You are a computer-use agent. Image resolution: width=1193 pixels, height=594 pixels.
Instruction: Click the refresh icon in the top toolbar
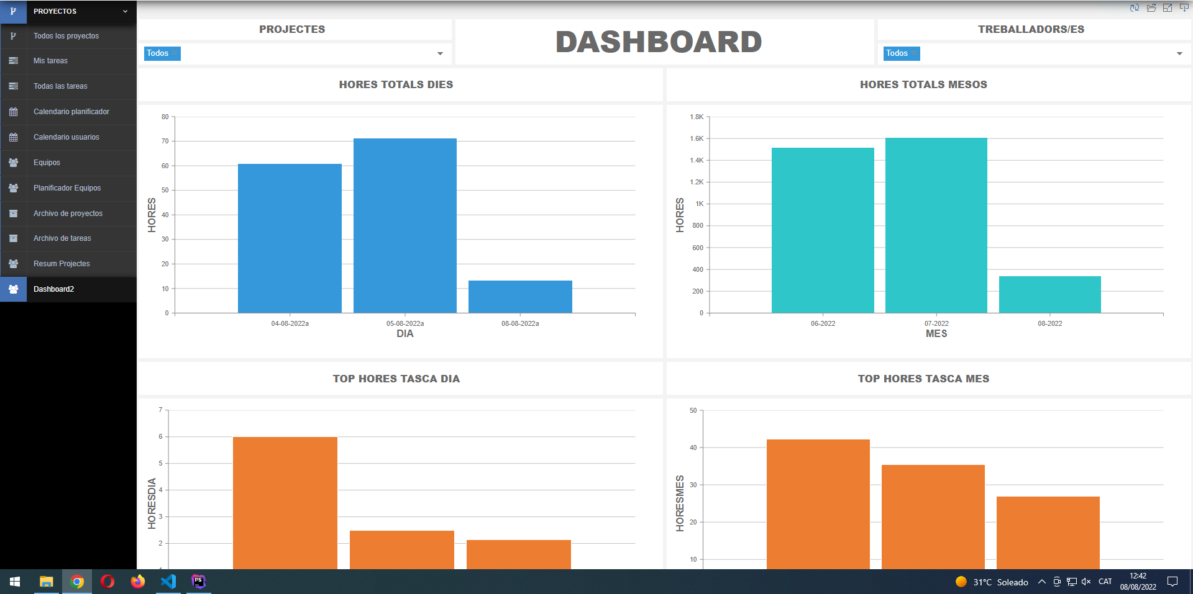tap(1135, 7)
